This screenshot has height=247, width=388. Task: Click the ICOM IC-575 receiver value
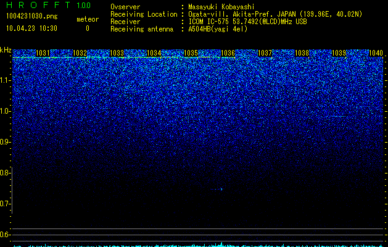point(247,22)
